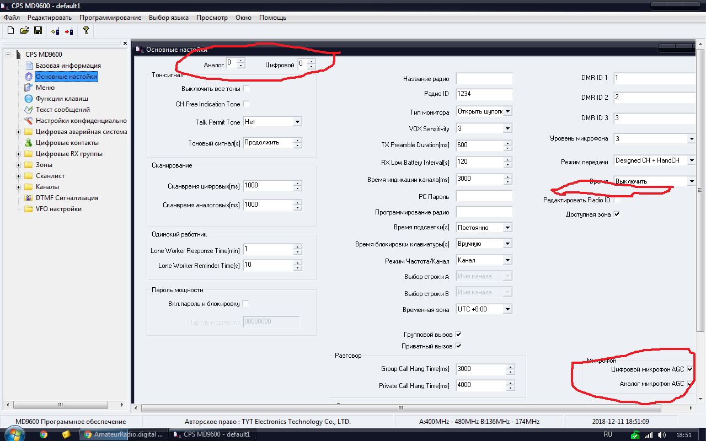Click the volume speaker tray icon
The image size is (706, 441).
pyautogui.click(x=661, y=435)
